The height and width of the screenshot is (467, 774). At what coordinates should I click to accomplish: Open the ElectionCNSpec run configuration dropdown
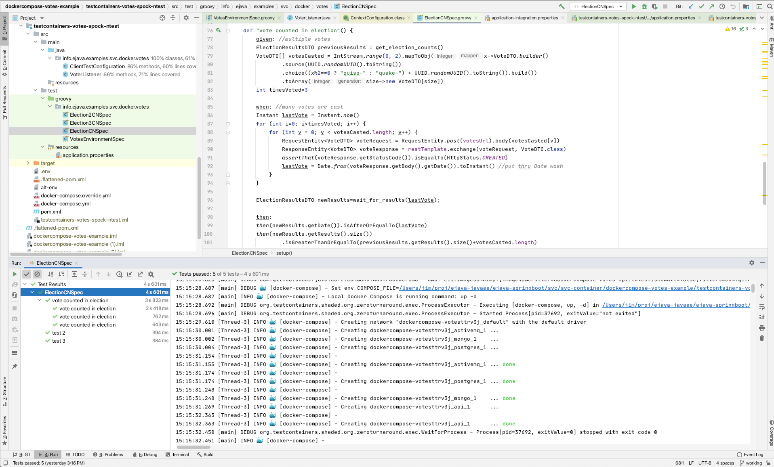[598, 6]
